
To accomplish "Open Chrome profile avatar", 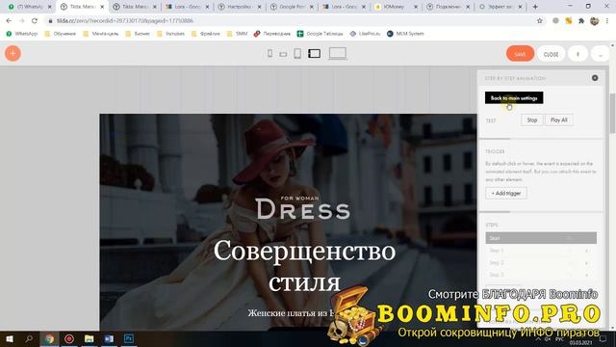I will [595, 21].
